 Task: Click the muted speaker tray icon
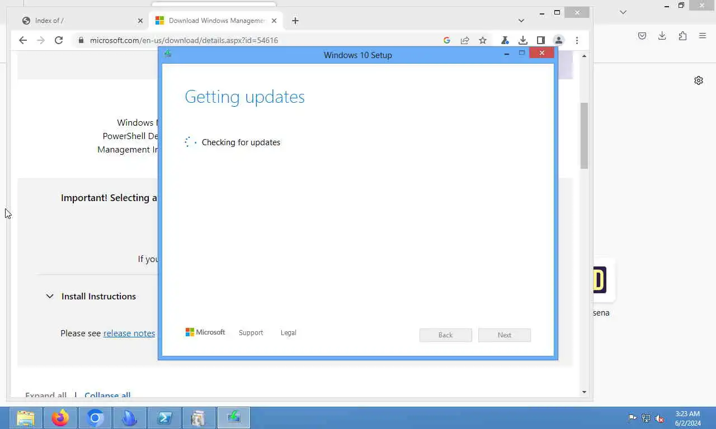click(660, 418)
